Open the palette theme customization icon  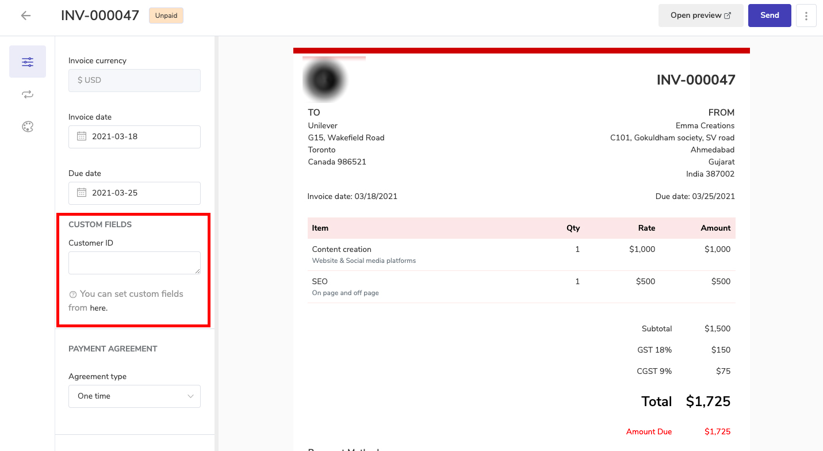[x=28, y=127]
